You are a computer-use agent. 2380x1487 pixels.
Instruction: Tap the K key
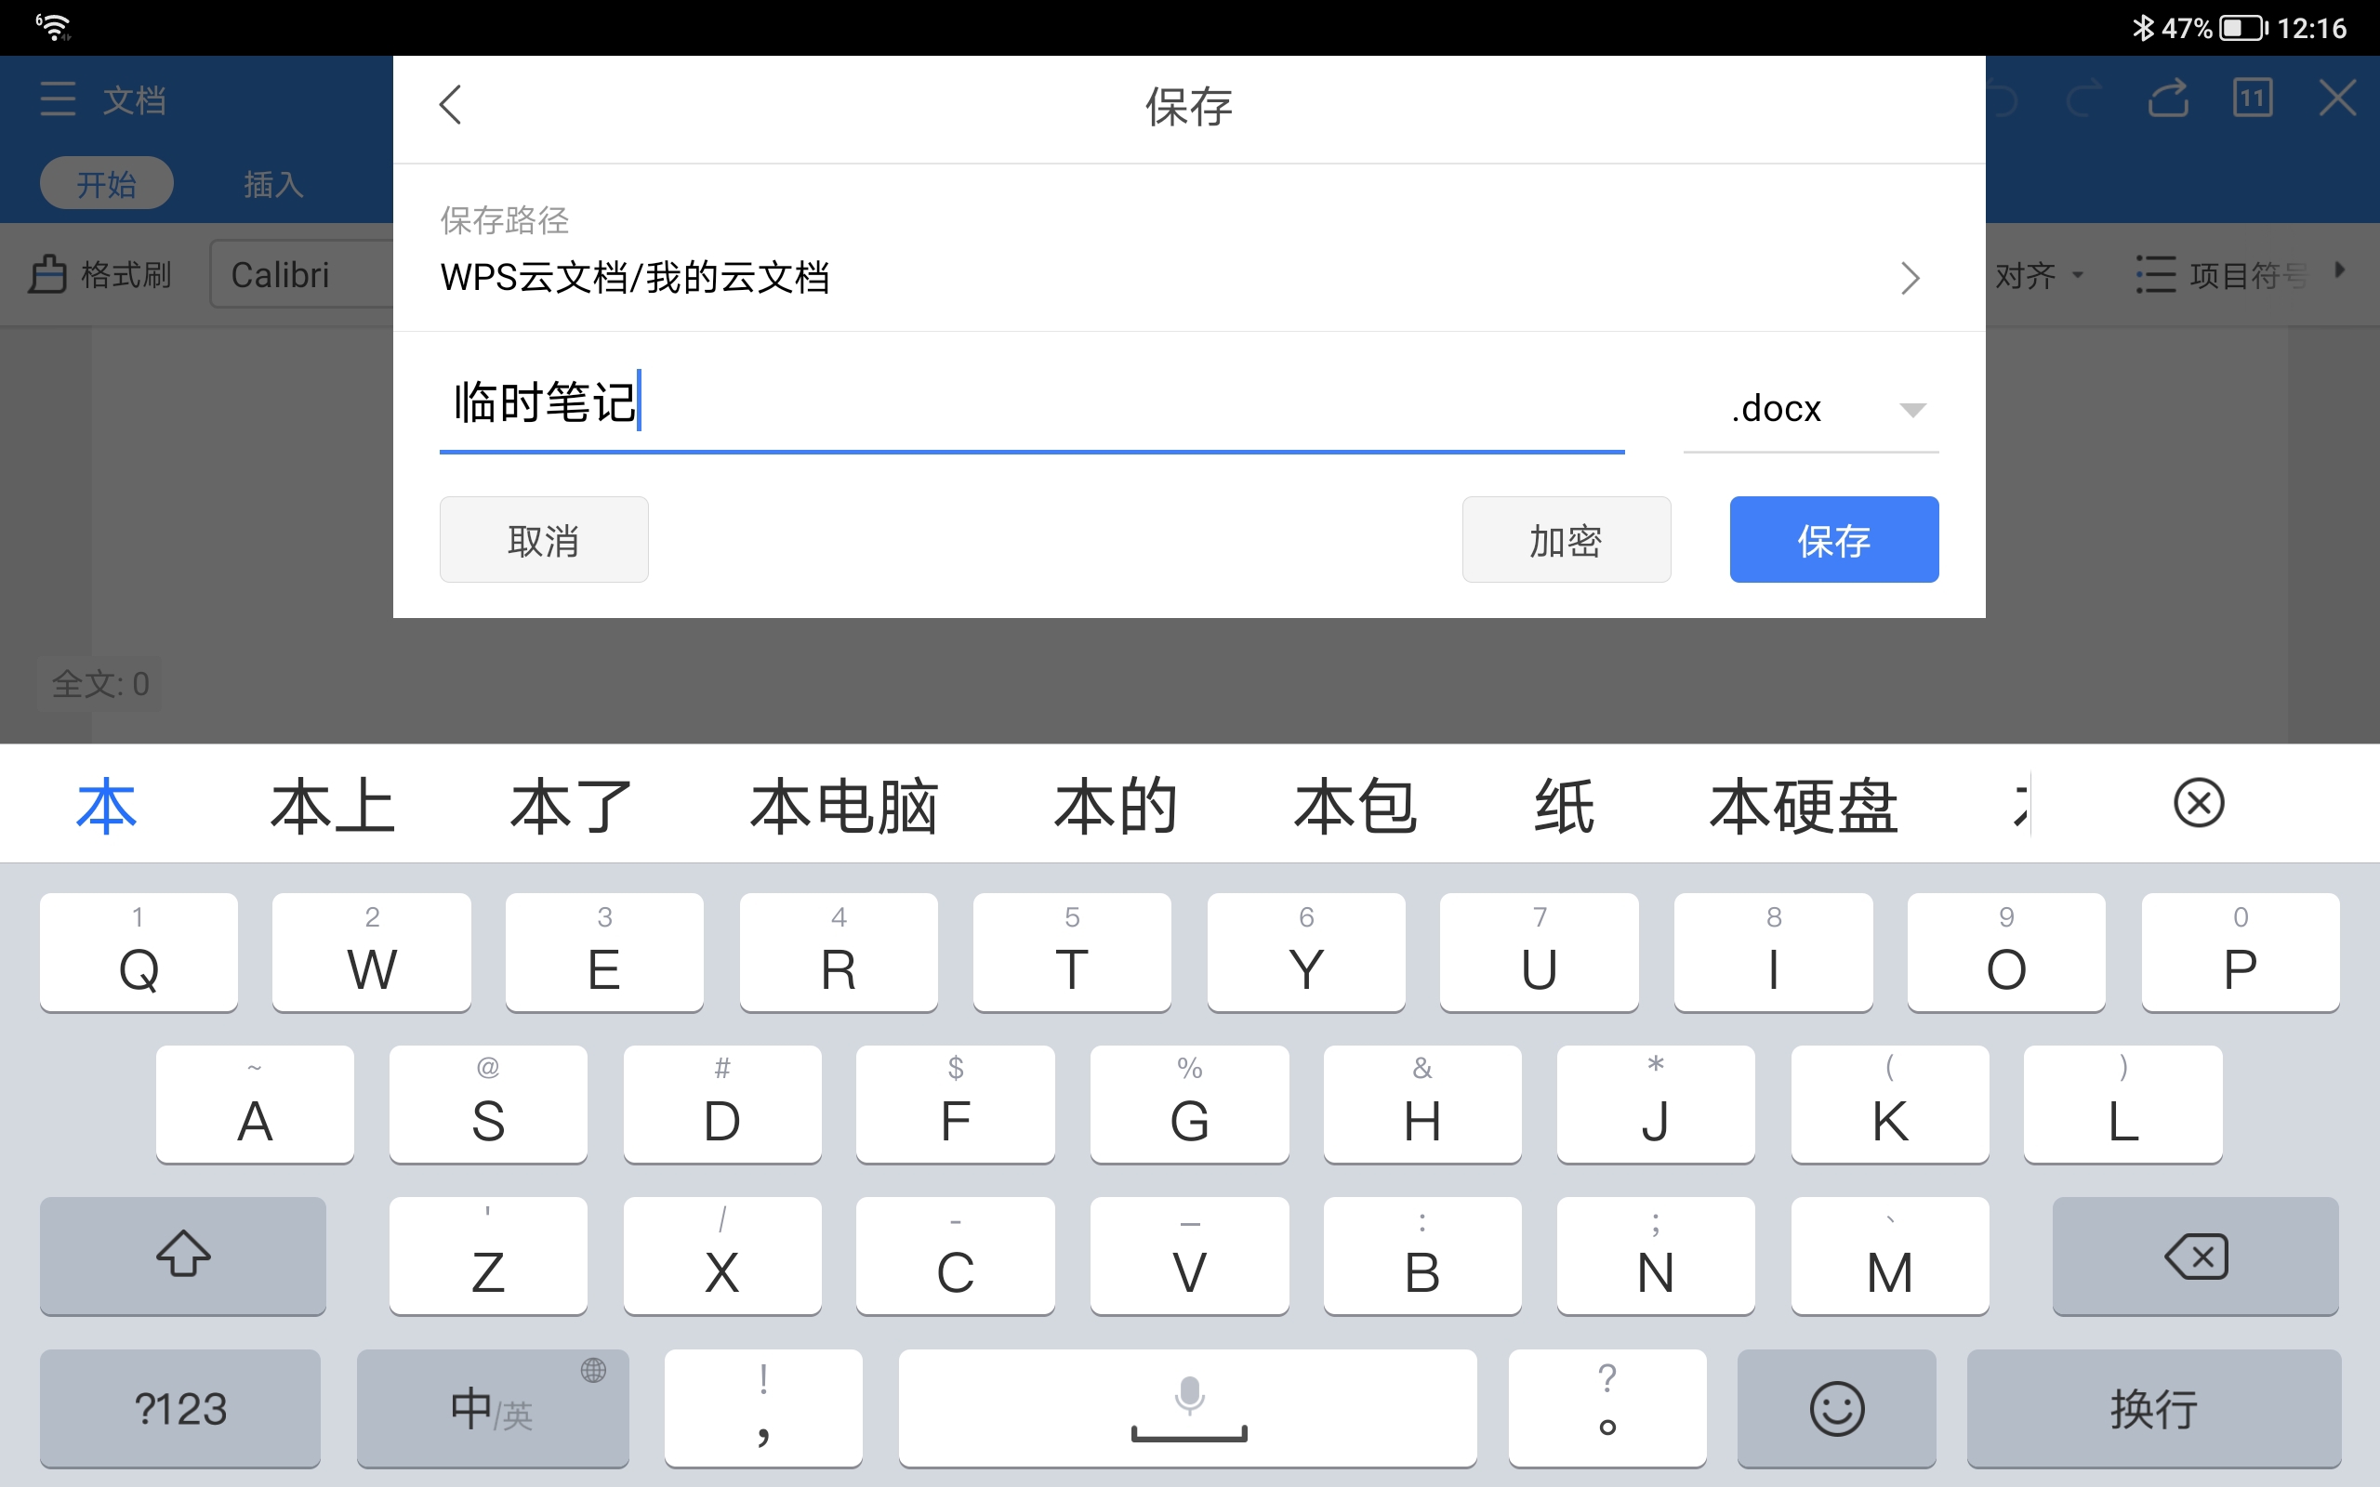tap(1890, 1102)
